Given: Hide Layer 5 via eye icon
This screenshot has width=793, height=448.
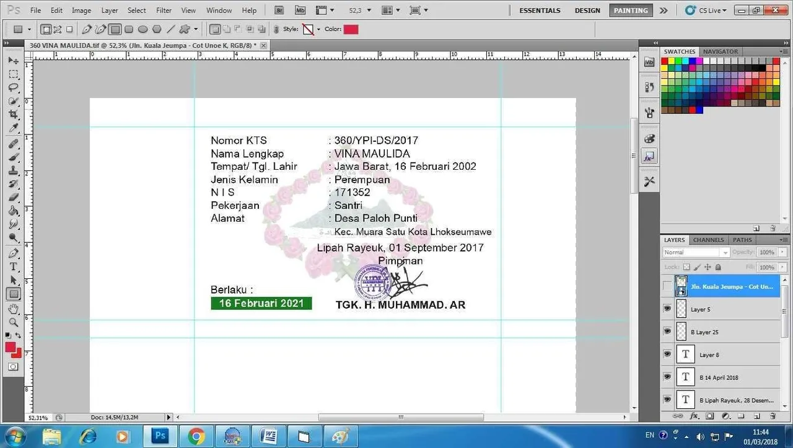Looking at the screenshot, I should pos(667,309).
